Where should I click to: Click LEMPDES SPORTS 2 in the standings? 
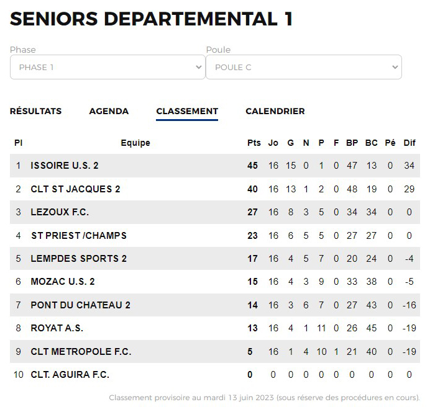79,259
